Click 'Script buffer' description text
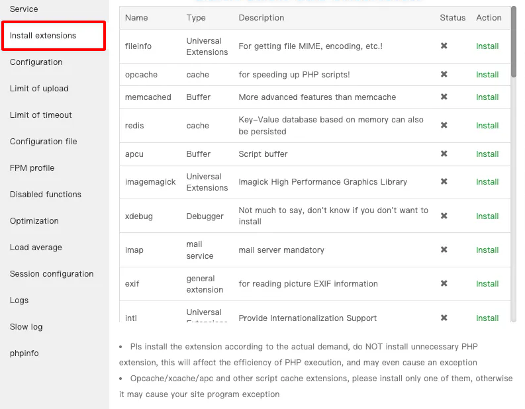This screenshot has height=409, width=525. (x=263, y=154)
